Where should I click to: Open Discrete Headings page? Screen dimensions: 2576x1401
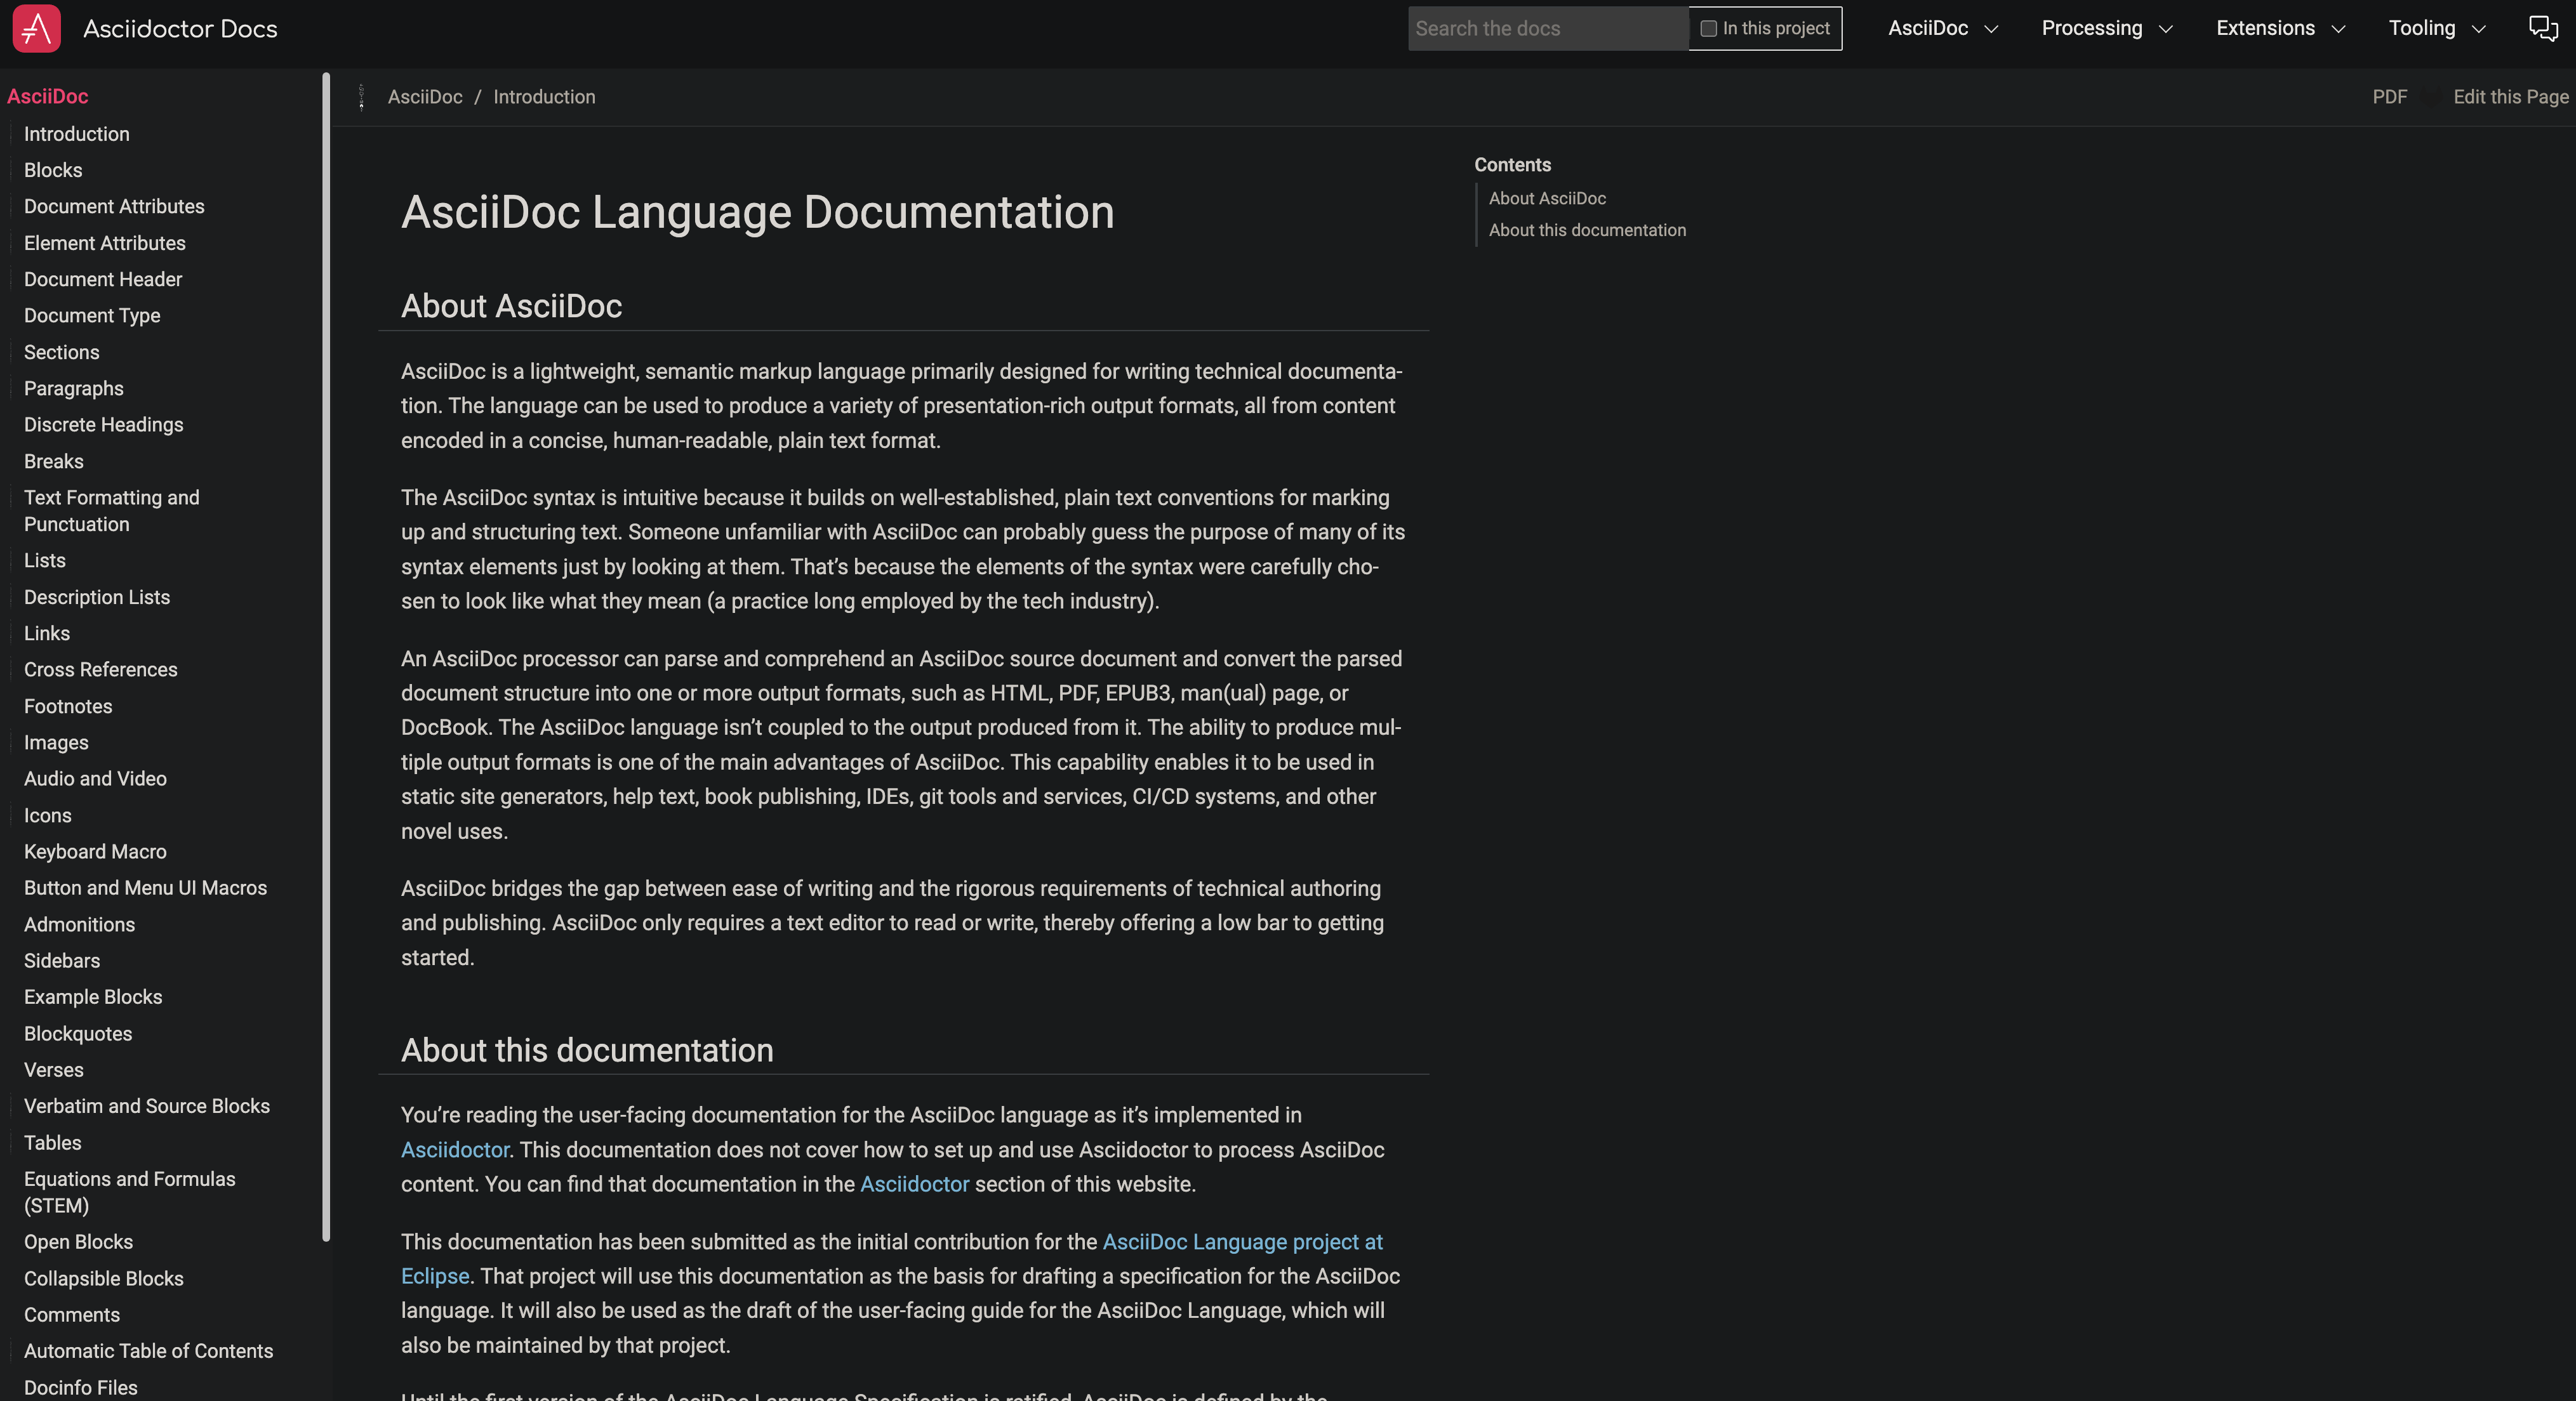point(103,424)
